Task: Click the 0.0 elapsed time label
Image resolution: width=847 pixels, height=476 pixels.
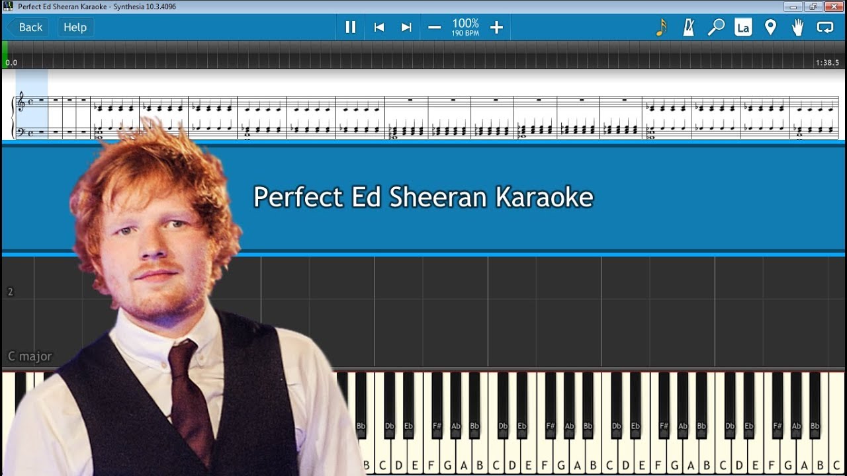Action: tap(11, 63)
